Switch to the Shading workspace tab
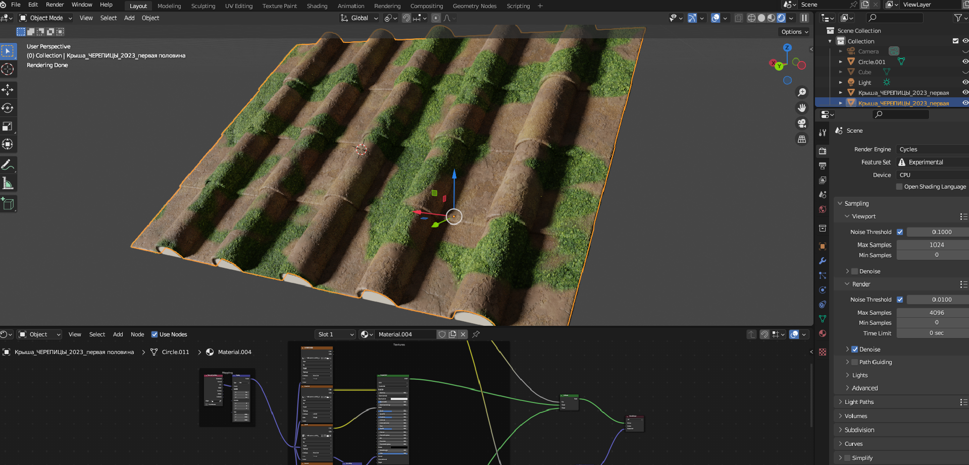The image size is (969, 465). (317, 6)
